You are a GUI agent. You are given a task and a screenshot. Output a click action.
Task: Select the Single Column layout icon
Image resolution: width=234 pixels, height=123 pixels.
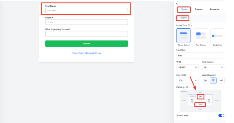click(x=183, y=36)
